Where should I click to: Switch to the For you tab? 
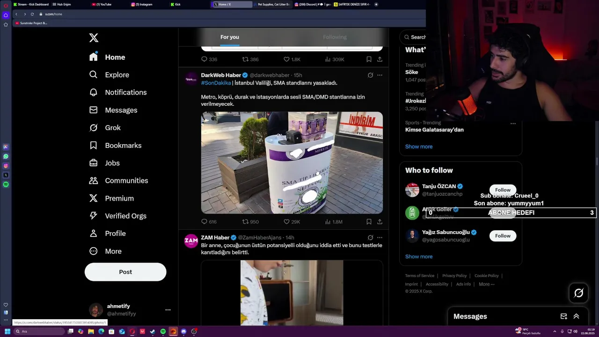230,37
